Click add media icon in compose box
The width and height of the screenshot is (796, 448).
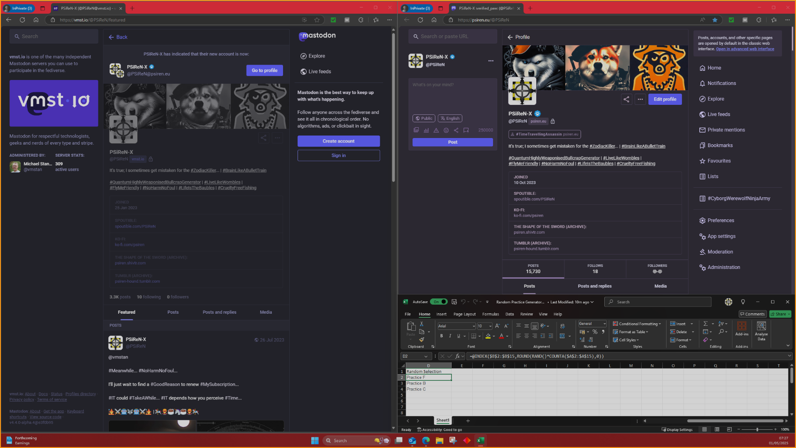[416, 130]
